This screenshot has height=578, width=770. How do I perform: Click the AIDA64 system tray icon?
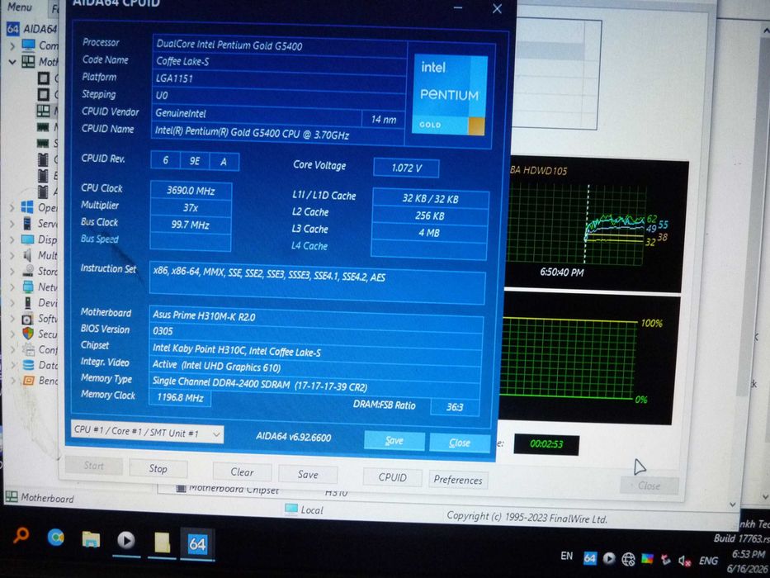[590, 558]
